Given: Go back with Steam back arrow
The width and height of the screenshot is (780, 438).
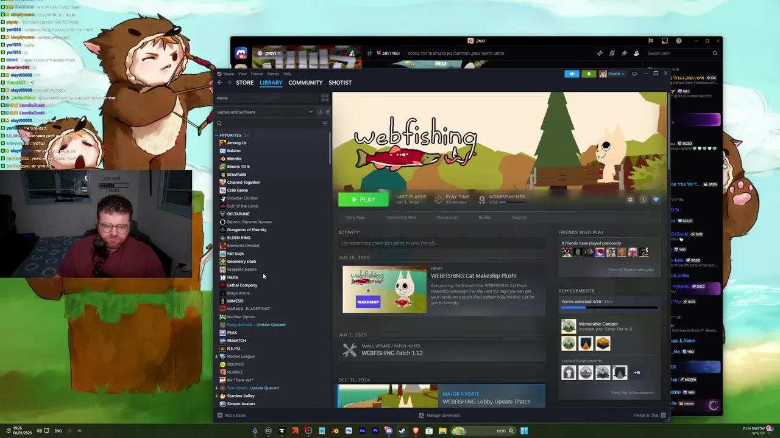Looking at the screenshot, I should point(220,83).
